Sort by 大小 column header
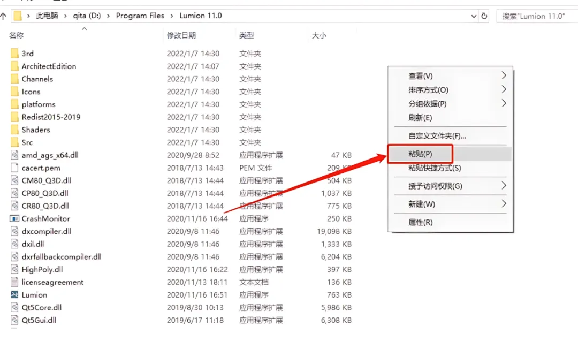Screen dimensions: 578x341 [319, 35]
